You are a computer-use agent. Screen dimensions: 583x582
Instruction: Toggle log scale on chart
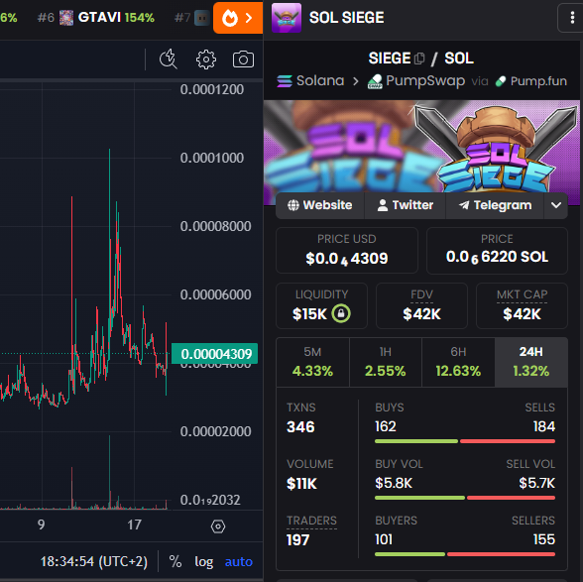204,561
